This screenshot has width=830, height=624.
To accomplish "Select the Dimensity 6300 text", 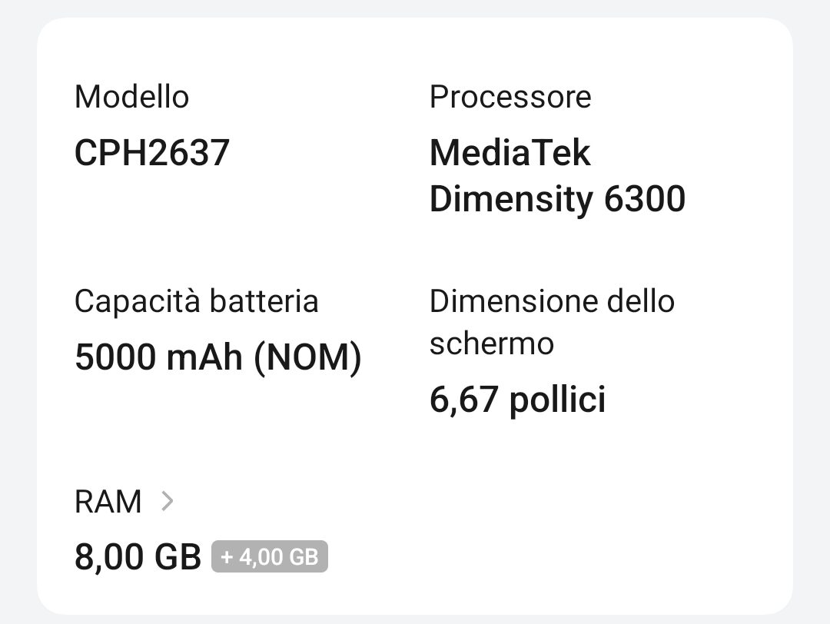I will tap(557, 198).
